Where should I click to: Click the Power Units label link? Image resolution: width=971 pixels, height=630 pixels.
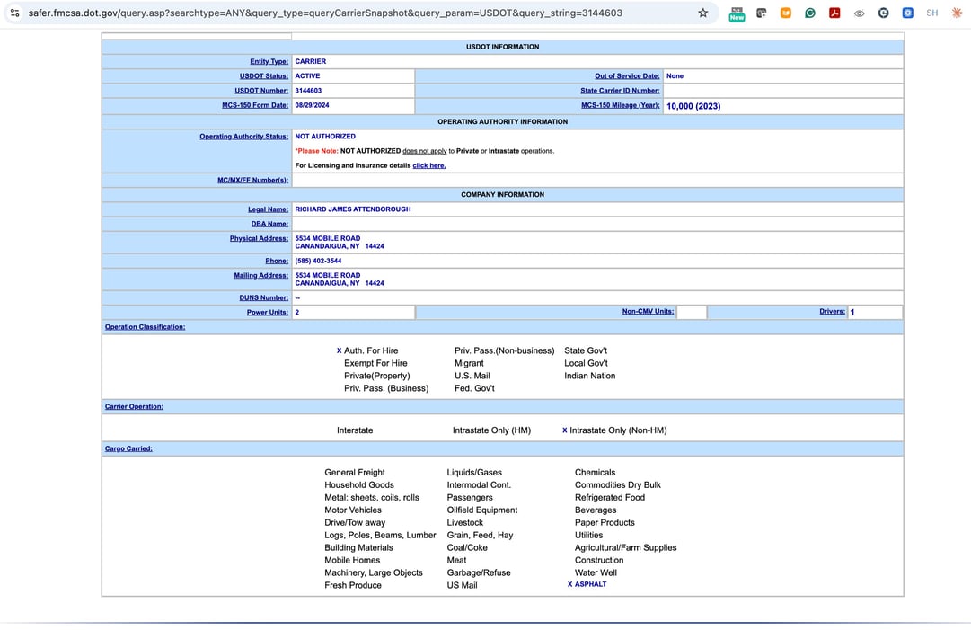pos(267,313)
